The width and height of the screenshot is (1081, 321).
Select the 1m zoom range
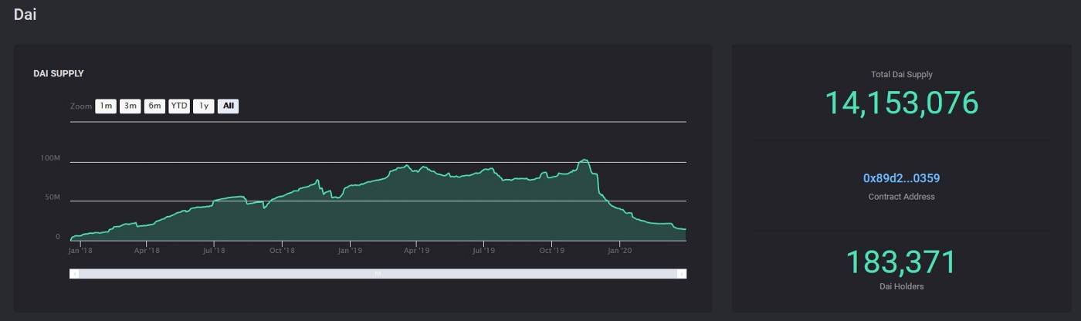[106, 106]
